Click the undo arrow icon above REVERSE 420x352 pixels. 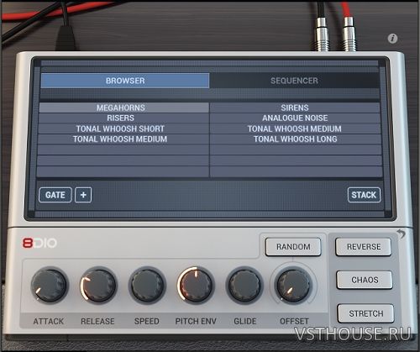click(401, 234)
